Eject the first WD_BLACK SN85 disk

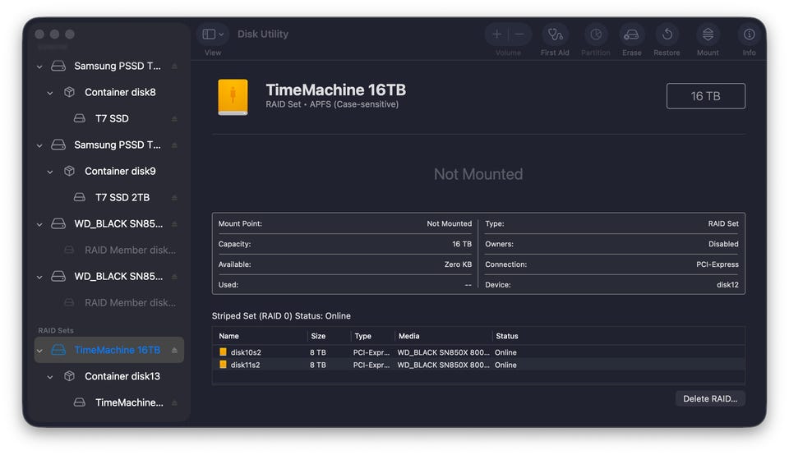coord(174,224)
